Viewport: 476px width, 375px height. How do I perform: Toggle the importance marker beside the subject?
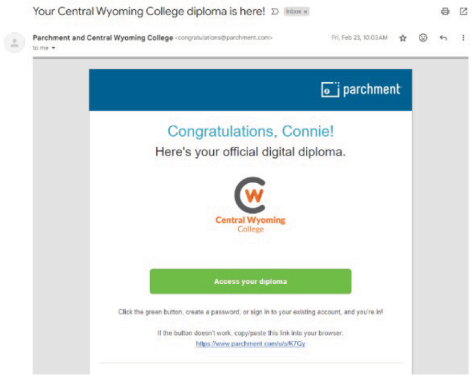pos(275,12)
